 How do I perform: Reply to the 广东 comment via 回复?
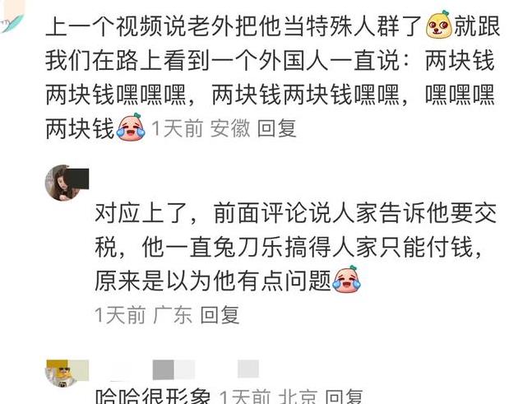coord(220,314)
